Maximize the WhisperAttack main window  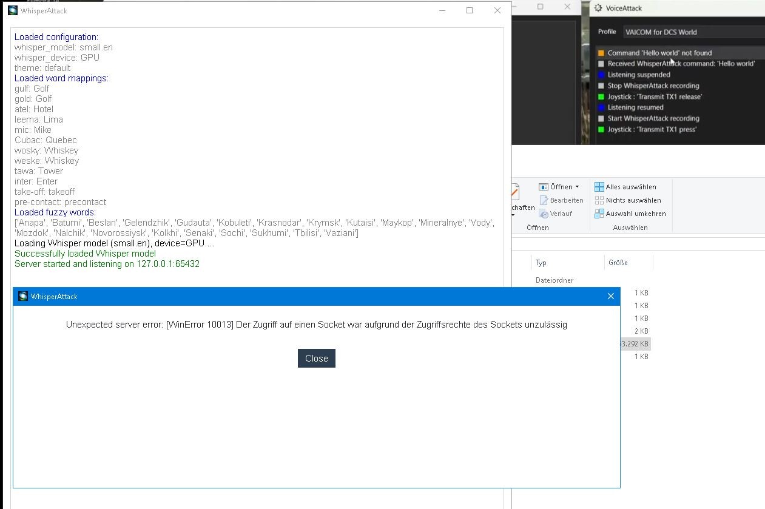pyautogui.click(x=470, y=10)
